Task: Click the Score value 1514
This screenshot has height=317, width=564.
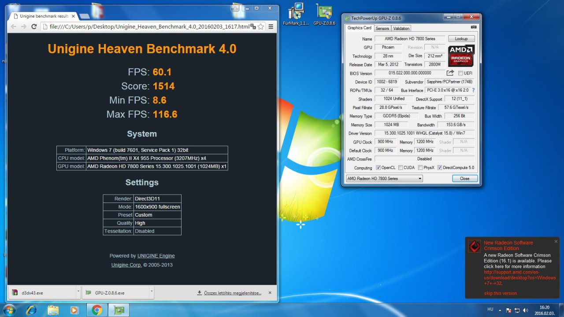Action: [164, 86]
